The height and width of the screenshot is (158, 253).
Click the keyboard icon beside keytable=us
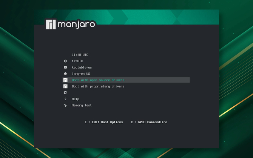point(65,67)
